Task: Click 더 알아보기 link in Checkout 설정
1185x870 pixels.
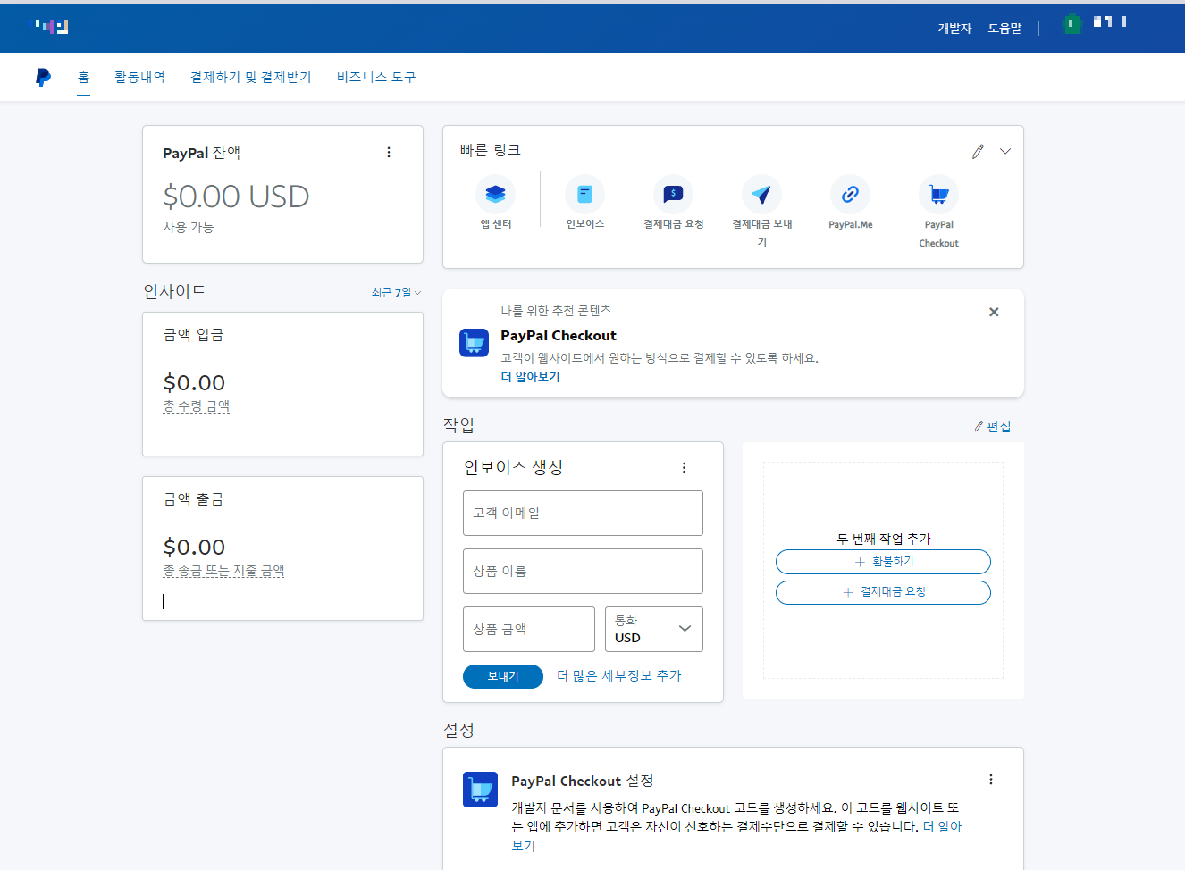Action: pos(942,827)
